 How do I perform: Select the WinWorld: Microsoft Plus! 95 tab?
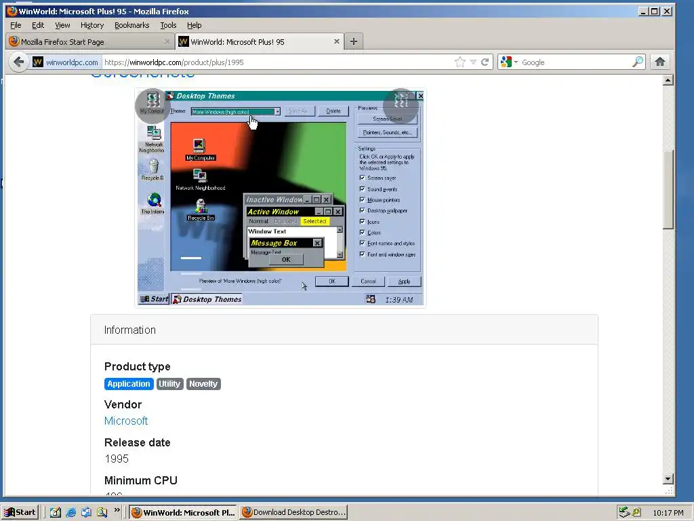click(260, 41)
